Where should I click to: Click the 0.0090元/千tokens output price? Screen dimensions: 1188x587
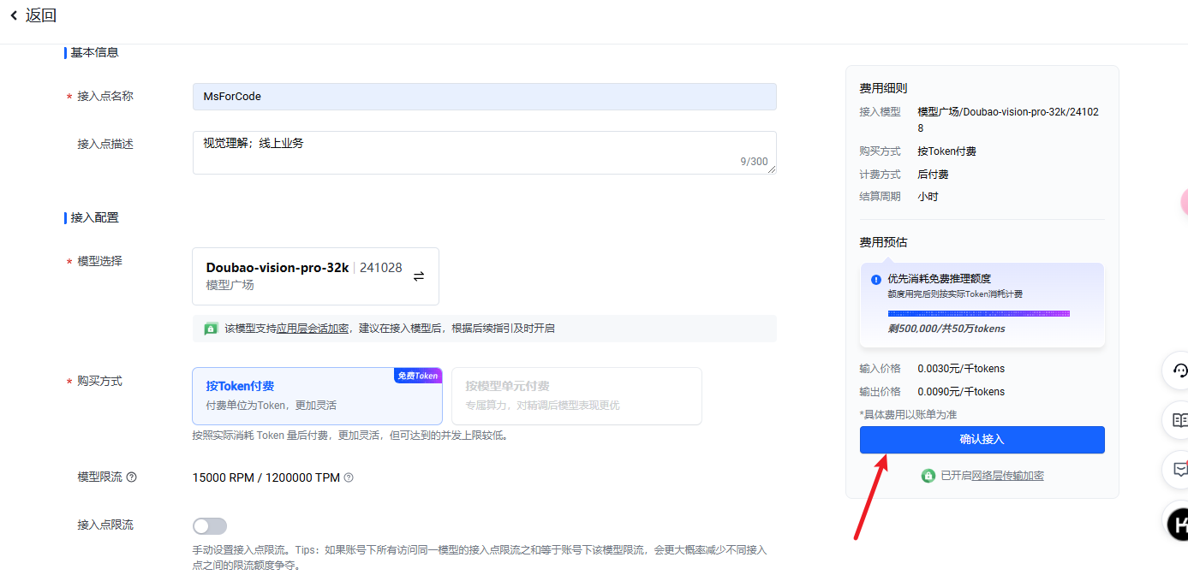[x=961, y=392]
